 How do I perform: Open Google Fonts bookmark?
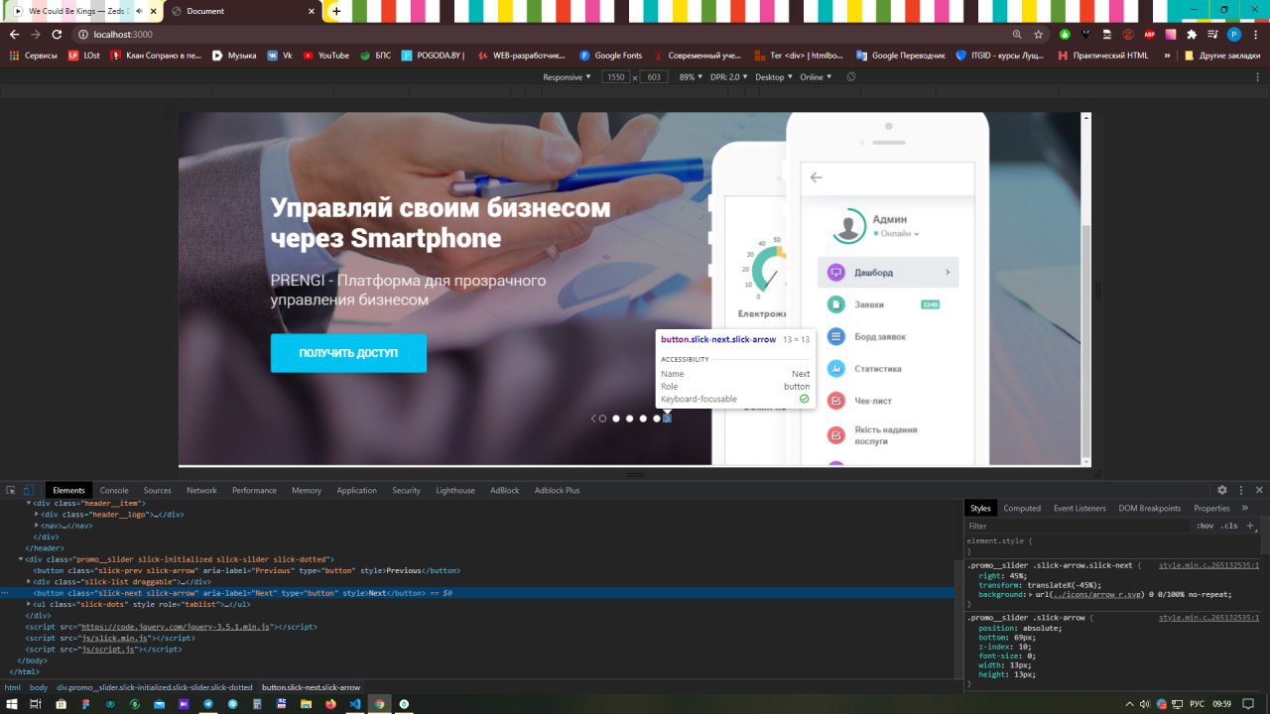[x=611, y=56]
